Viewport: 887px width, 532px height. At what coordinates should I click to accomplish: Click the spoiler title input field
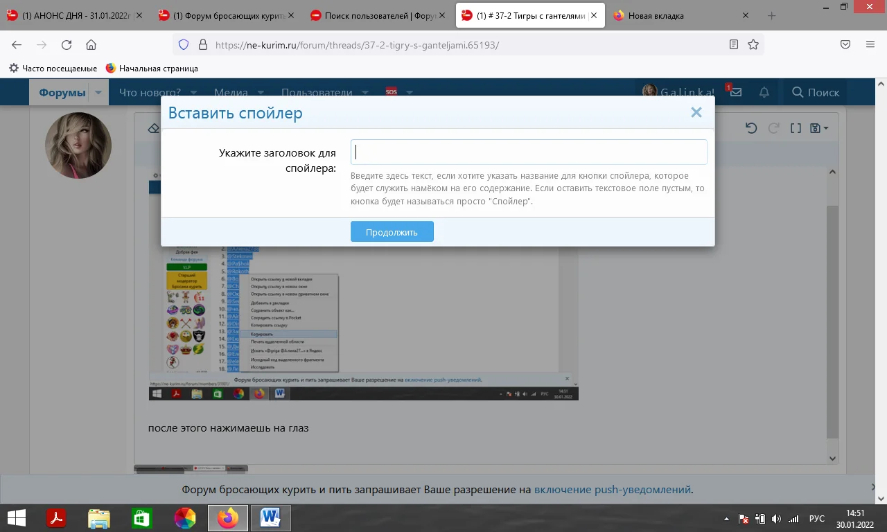(528, 152)
